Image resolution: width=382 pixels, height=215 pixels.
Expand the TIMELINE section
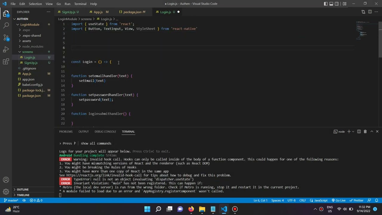pos(33,195)
